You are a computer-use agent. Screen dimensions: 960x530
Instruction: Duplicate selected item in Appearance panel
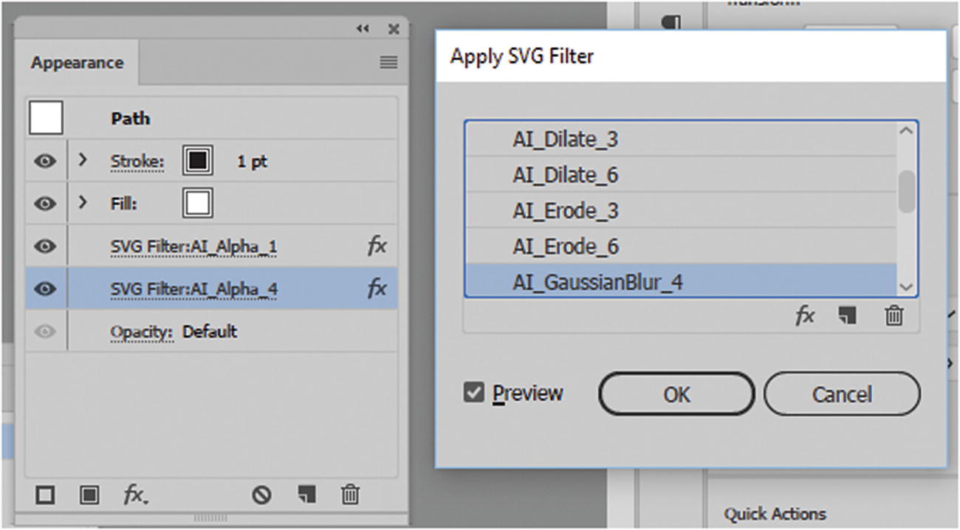[x=306, y=495]
